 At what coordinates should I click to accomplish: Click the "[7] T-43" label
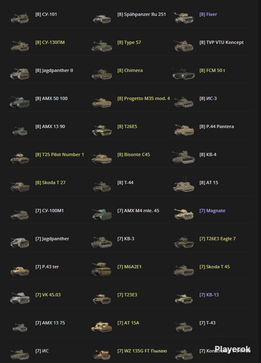coord(208,323)
